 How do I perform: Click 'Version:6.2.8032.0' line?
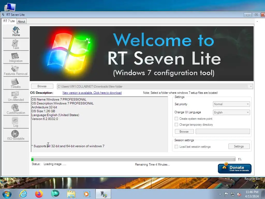pyautogui.click(x=45, y=119)
